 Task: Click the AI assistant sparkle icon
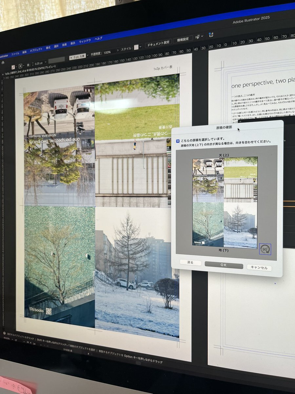coord(211,34)
